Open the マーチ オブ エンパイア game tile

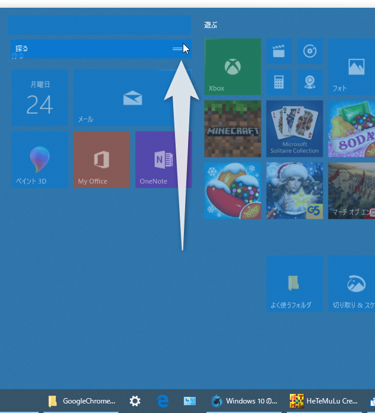click(352, 191)
